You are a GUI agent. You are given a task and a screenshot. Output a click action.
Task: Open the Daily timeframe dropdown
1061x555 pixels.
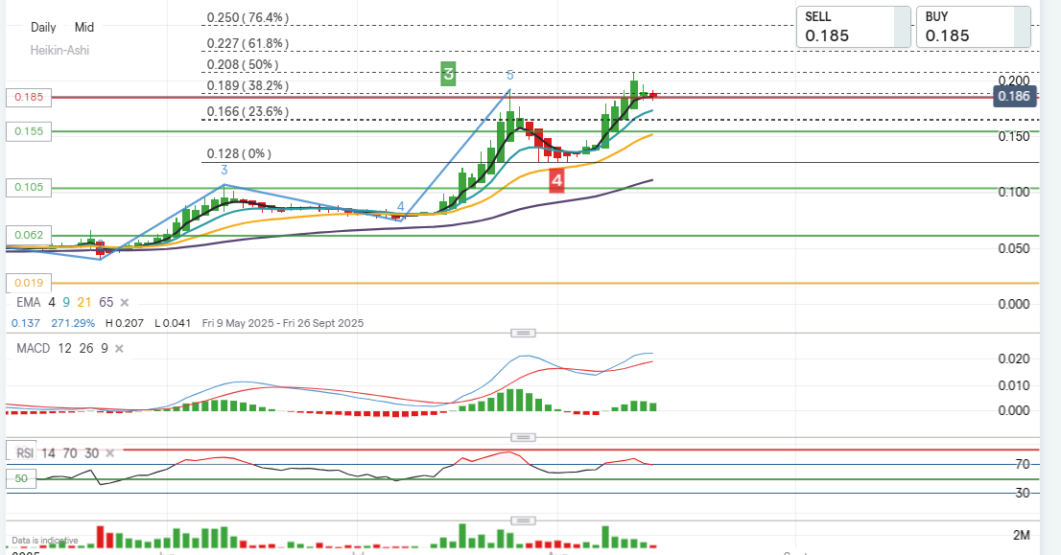point(43,28)
